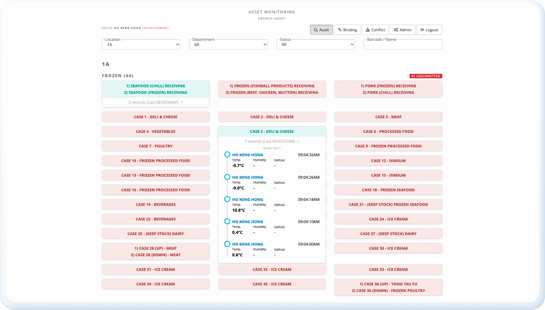545x310 pixels.
Task: Open Case 10 - Frozen Processed Food
Action: point(156,161)
